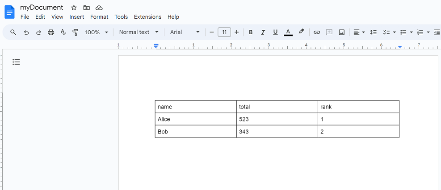Show the document outline
The width and height of the screenshot is (441, 190).
pyautogui.click(x=17, y=62)
